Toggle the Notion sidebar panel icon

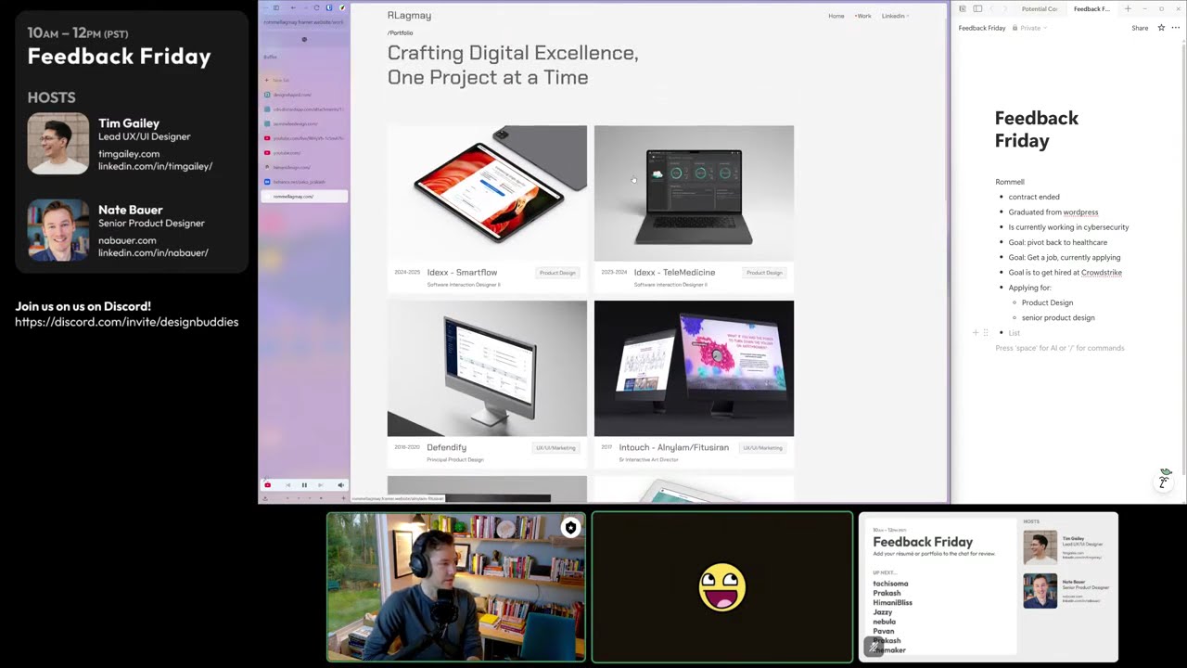977,8
